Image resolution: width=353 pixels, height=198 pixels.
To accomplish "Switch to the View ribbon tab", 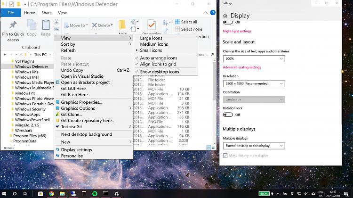I will coord(62,13).
